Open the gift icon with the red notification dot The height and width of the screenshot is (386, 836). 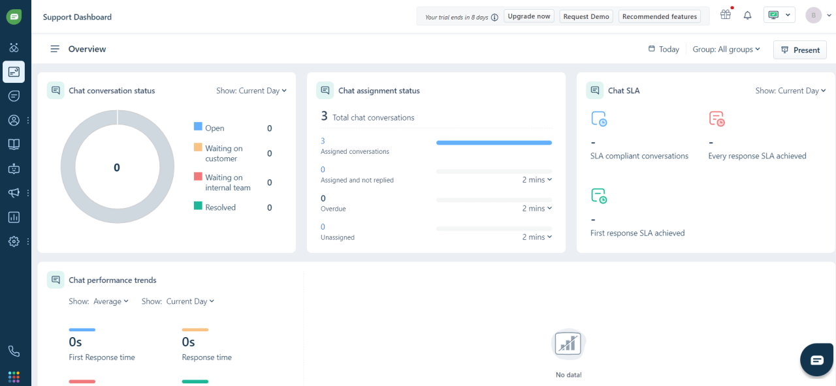point(725,14)
